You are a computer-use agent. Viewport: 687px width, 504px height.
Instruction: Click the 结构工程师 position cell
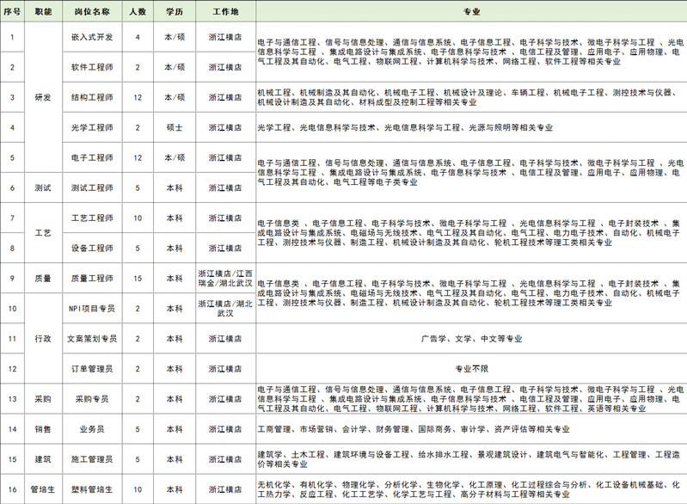point(92,97)
